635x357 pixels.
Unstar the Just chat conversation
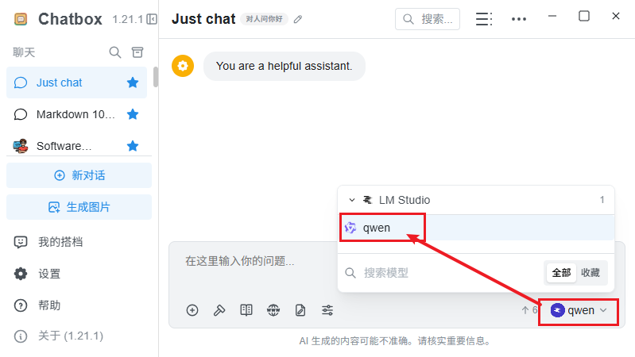133,83
